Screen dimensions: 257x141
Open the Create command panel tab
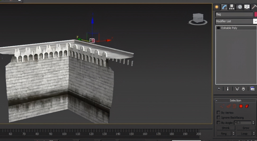217,7
